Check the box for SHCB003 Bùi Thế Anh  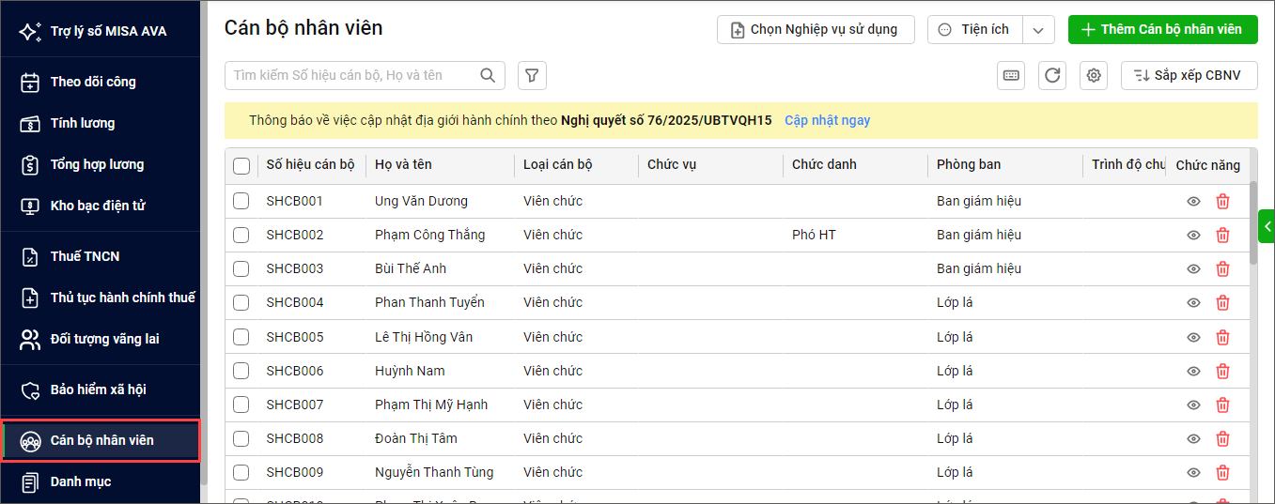point(241,268)
